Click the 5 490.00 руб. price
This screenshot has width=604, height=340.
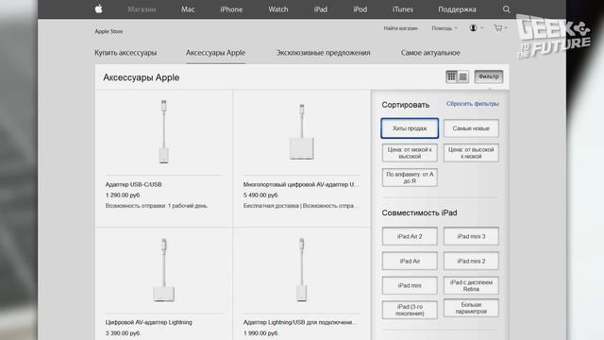[260, 195]
